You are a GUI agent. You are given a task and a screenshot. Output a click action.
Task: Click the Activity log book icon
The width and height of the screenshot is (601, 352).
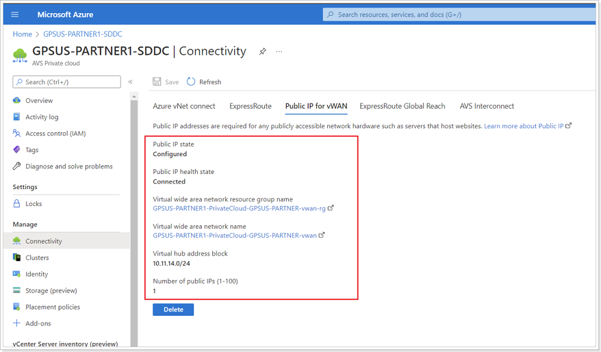tap(16, 116)
